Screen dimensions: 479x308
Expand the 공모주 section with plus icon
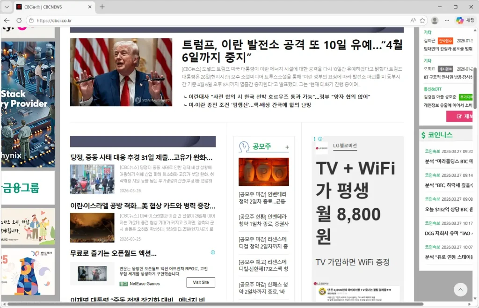click(x=287, y=147)
